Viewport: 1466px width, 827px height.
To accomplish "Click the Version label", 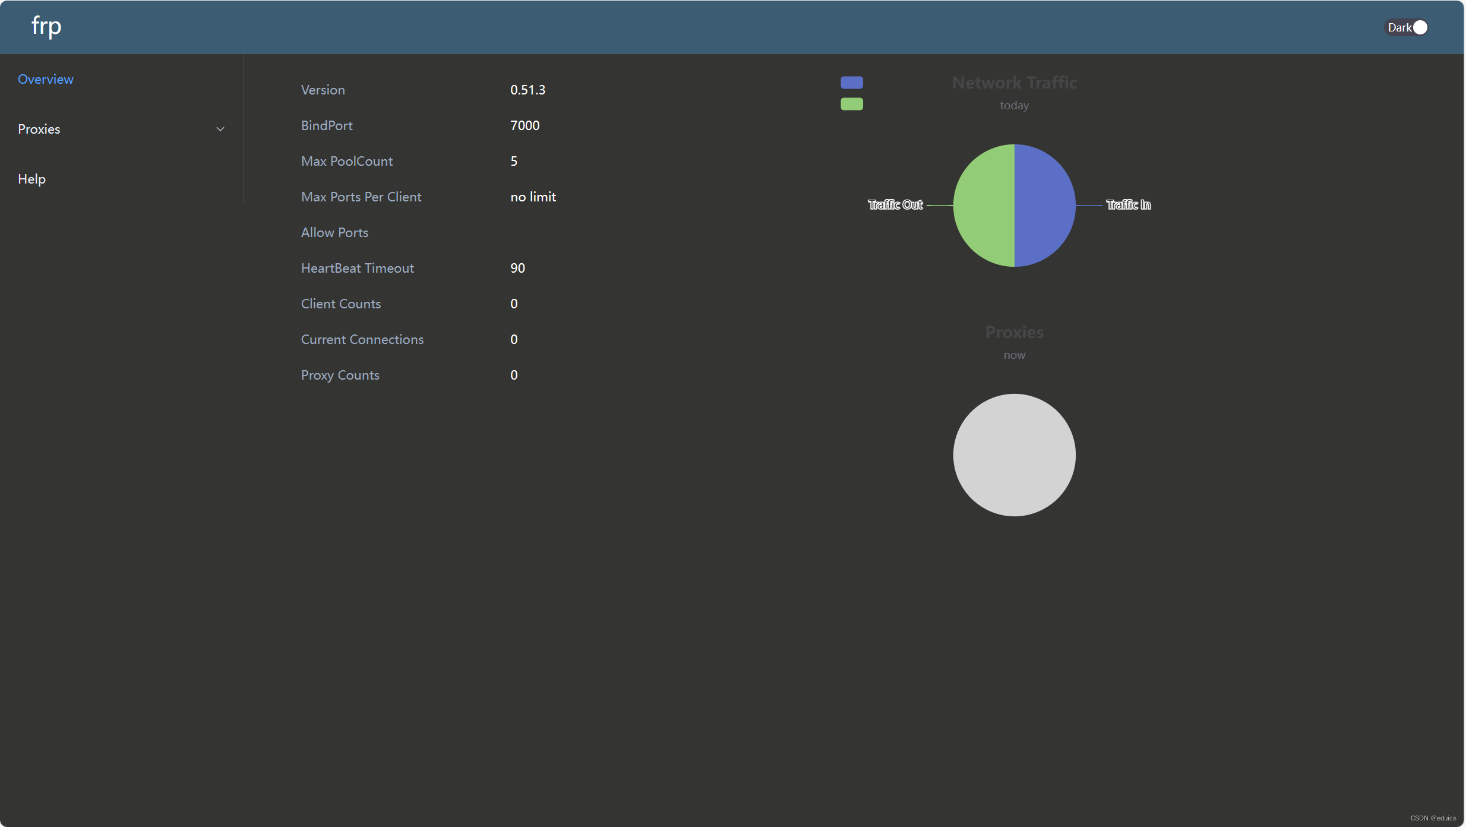I will pos(323,90).
